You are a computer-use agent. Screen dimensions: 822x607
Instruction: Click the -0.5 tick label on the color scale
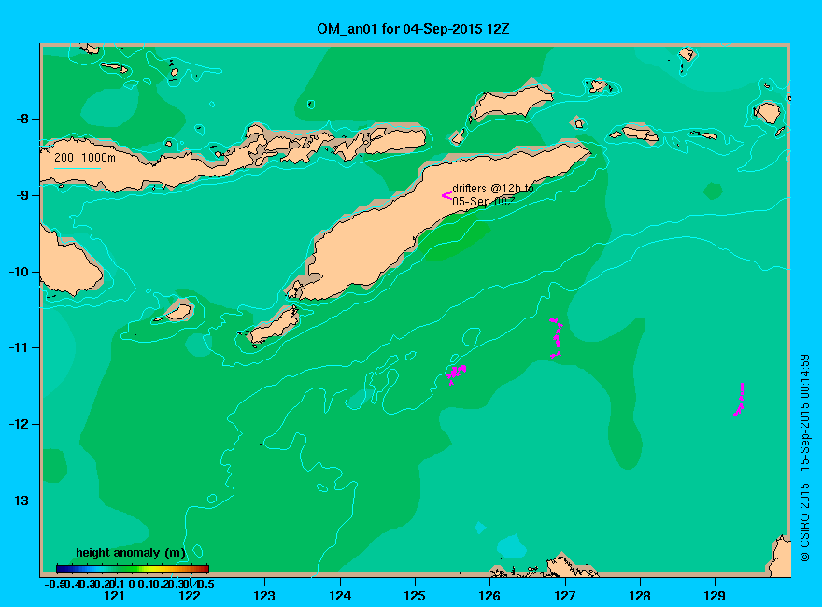click(x=53, y=584)
